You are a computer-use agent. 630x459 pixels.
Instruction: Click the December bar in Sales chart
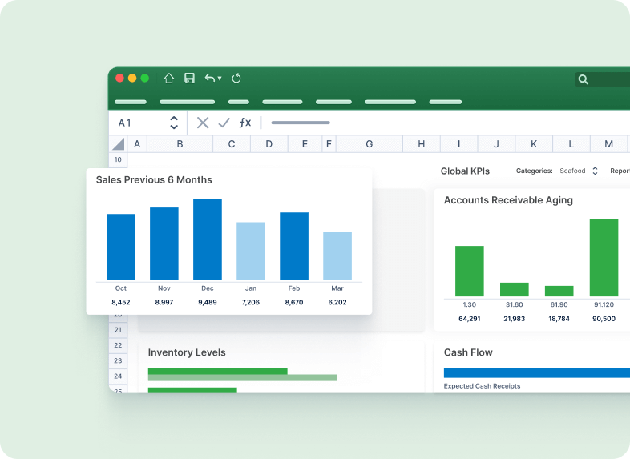pyautogui.click(x=208, y=240)
